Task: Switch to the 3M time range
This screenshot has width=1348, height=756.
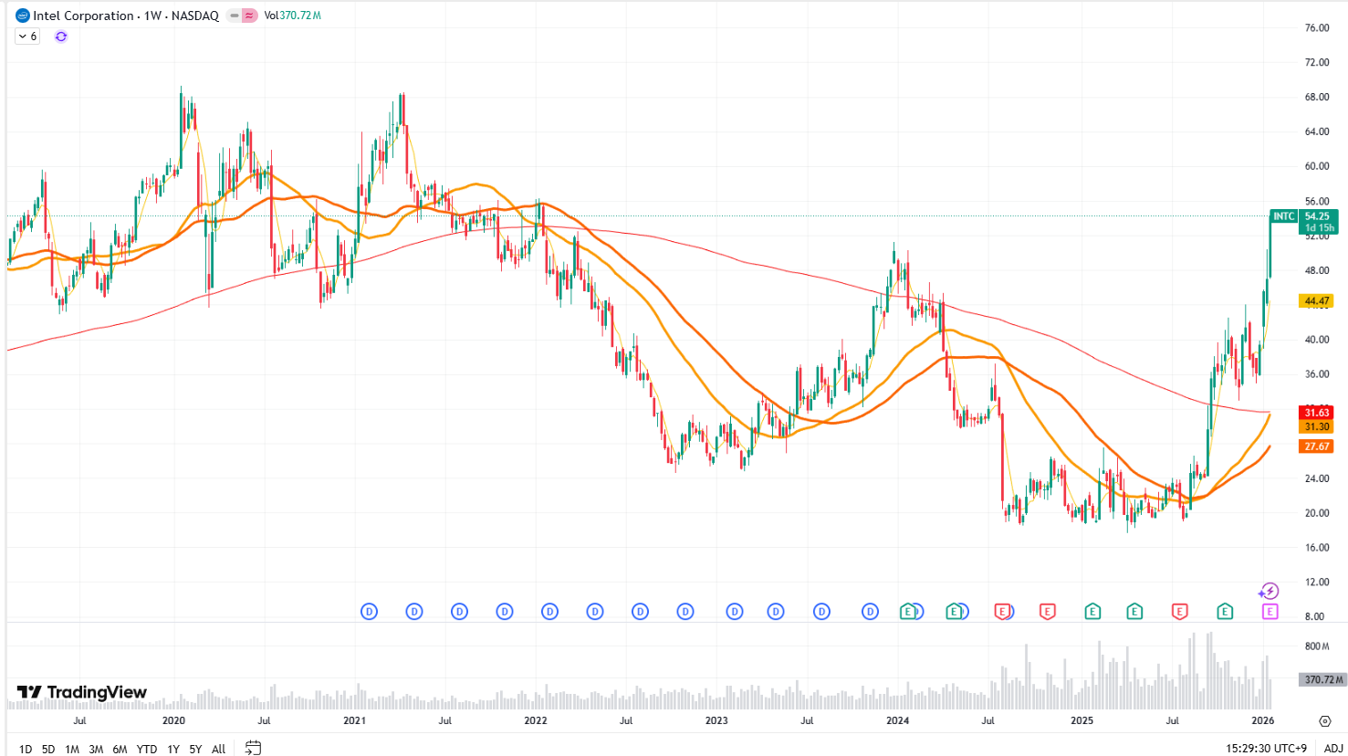Action: 96,749
